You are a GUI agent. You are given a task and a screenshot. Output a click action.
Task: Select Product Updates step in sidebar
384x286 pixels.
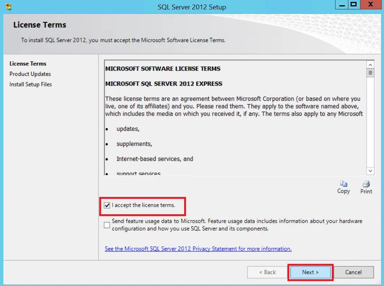click(x=30, y=74)
